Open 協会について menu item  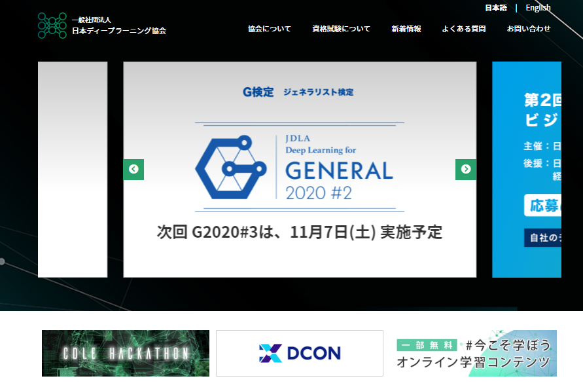coord(269,29)
